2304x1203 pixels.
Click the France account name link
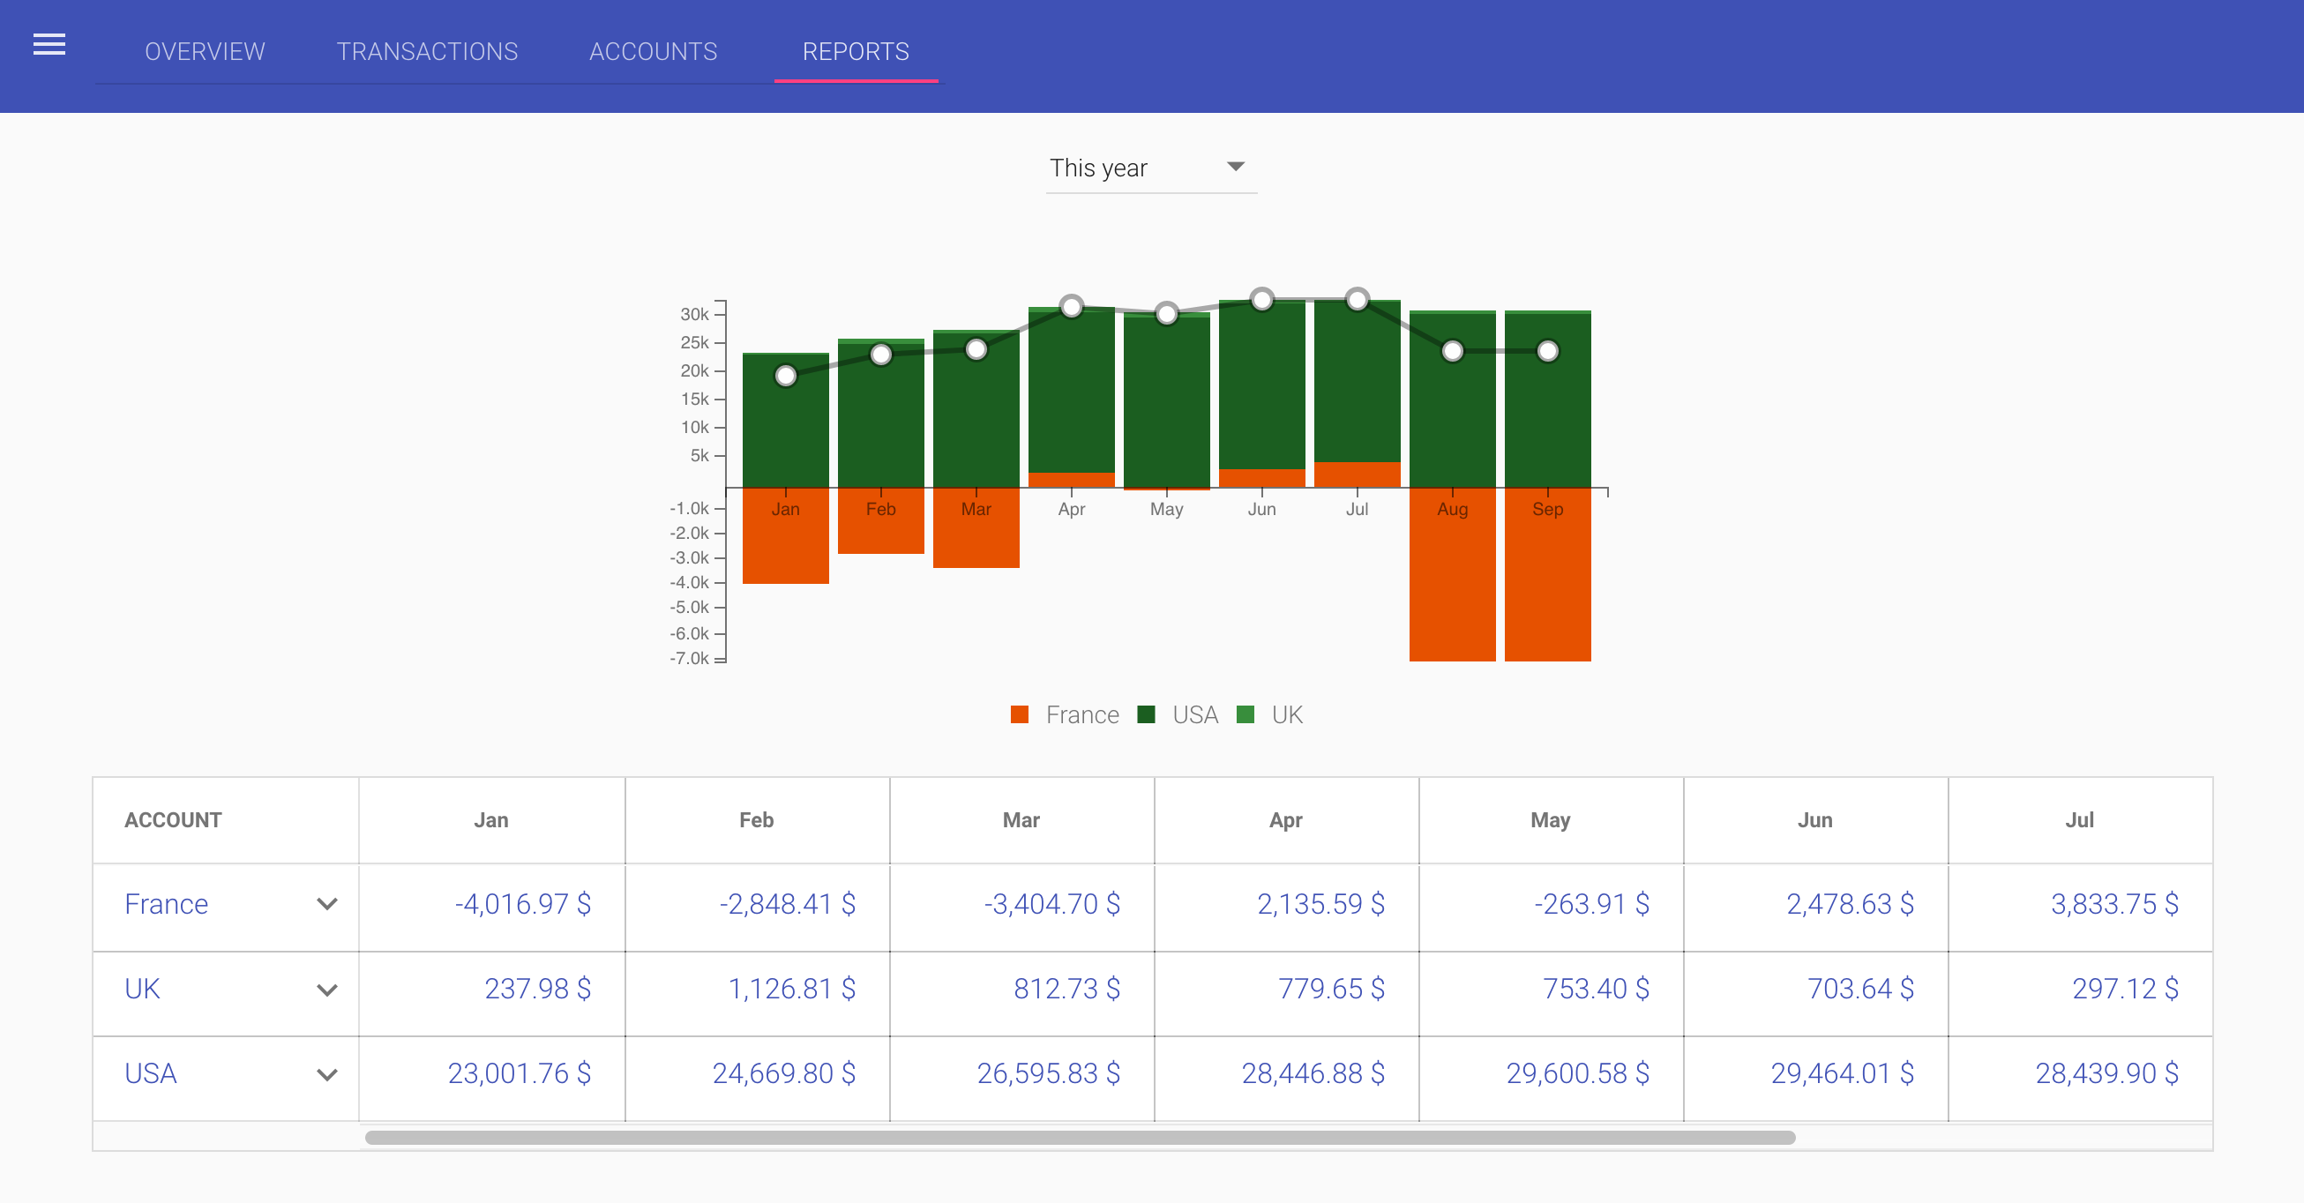point(167,904)
